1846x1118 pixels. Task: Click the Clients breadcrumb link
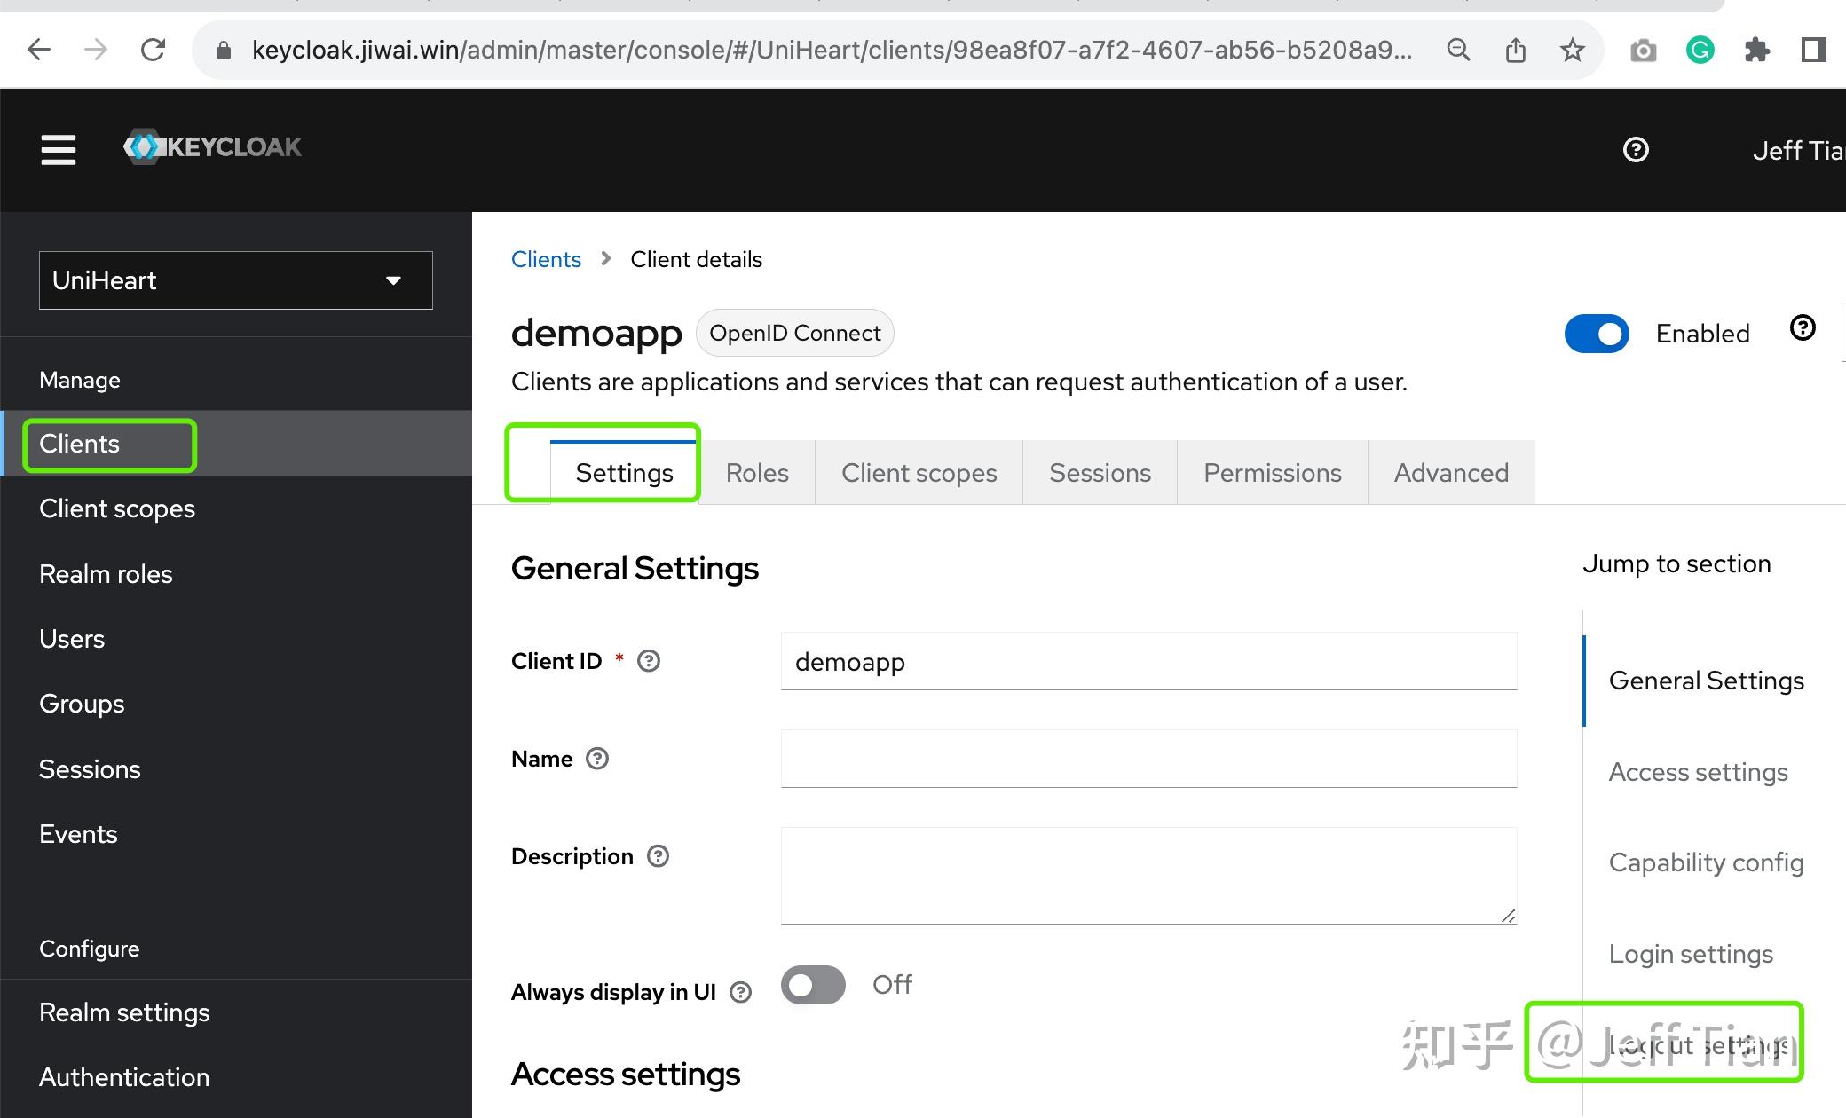tap(546, 259)
